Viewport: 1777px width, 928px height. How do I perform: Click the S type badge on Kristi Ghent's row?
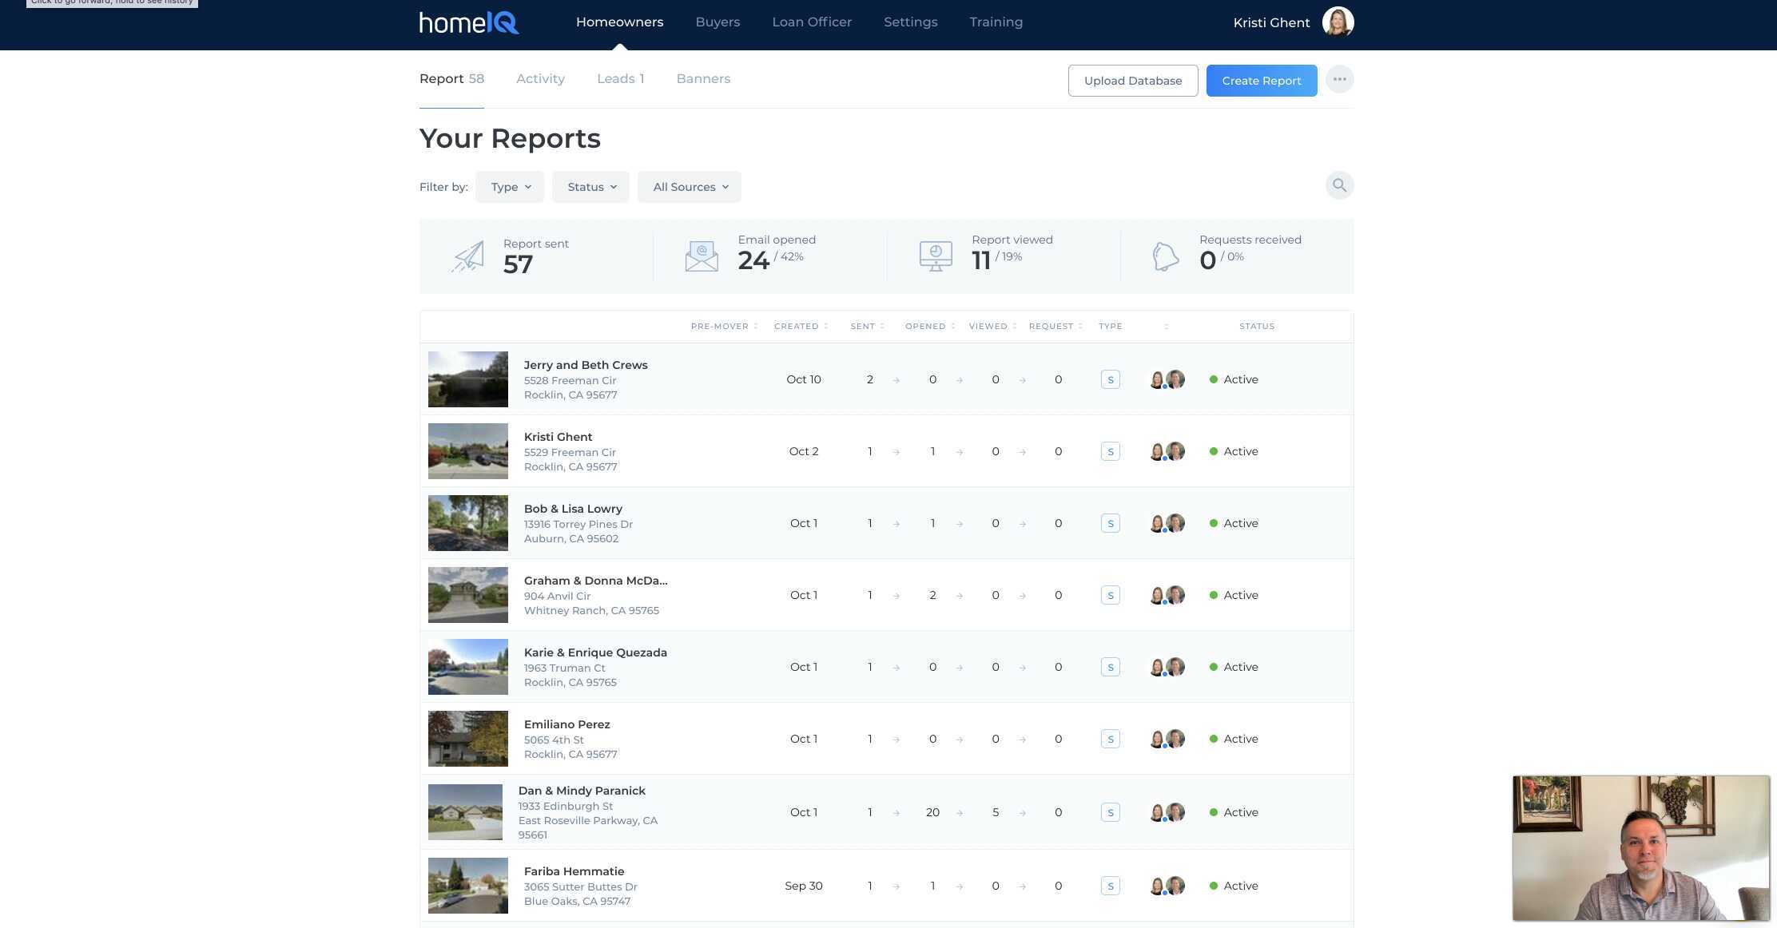[x=1110, y=451]
